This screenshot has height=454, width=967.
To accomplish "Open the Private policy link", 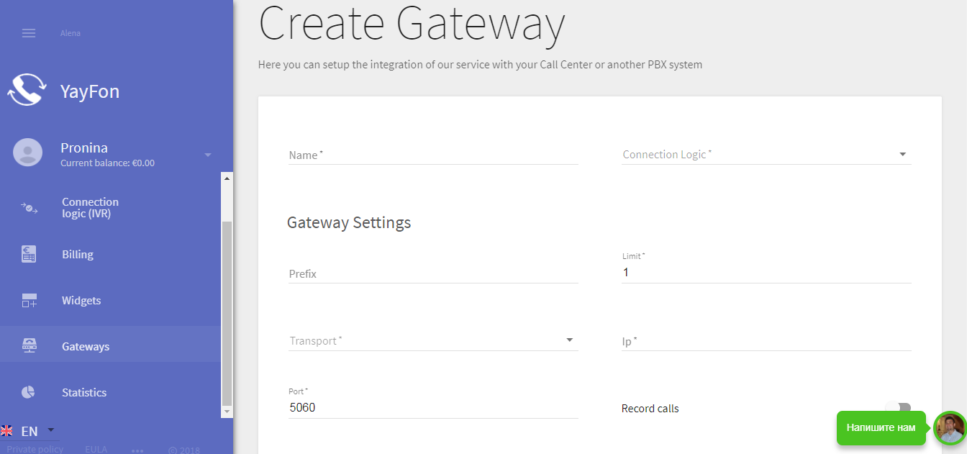I will point(35,449).
